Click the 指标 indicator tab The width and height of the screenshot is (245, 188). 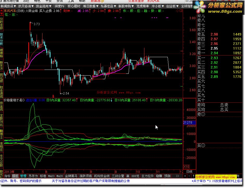coord(7,176)
